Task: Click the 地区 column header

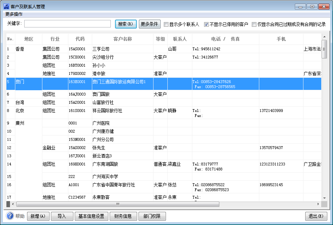Action: [28, 39]
